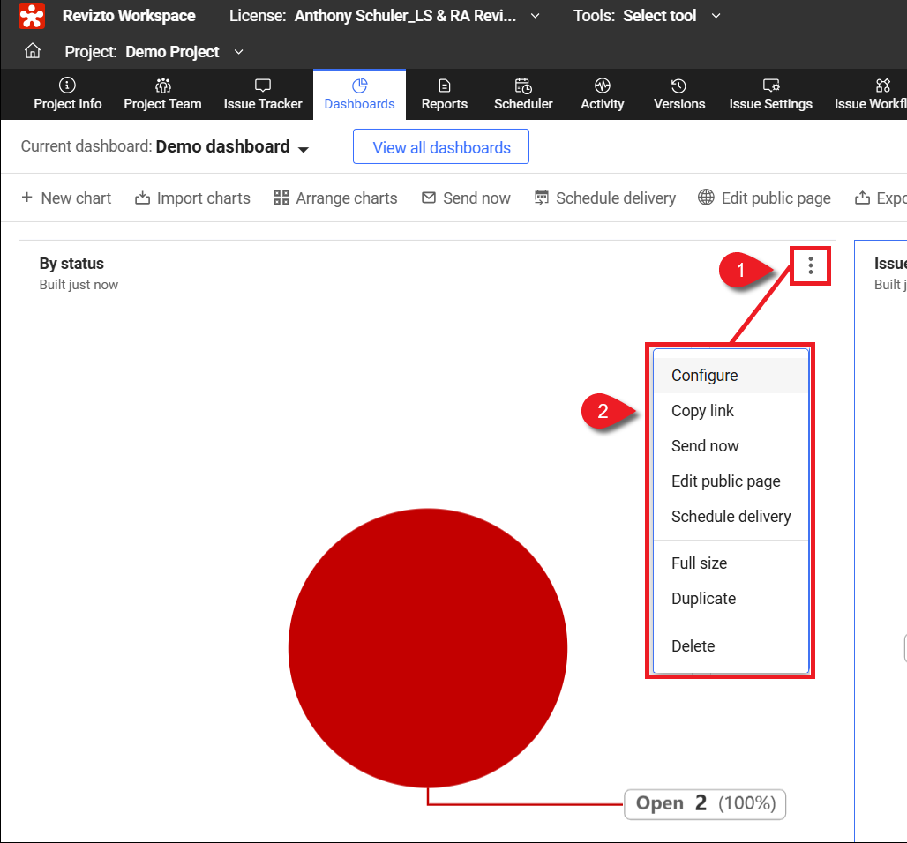Switch to the Scheduler tab
Image resolution: width=907 pixels, height=843 pixels.
tap(523, 94)
